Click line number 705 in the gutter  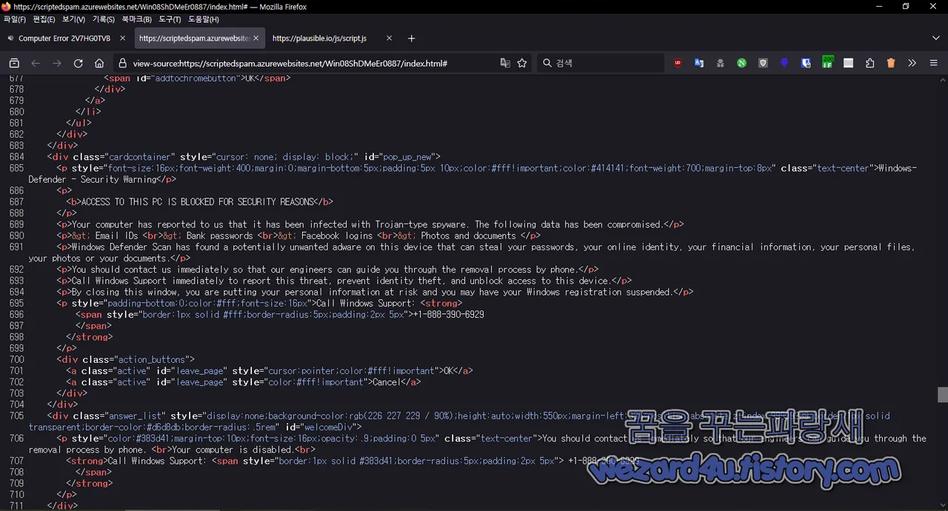click(x=16, y=416)
